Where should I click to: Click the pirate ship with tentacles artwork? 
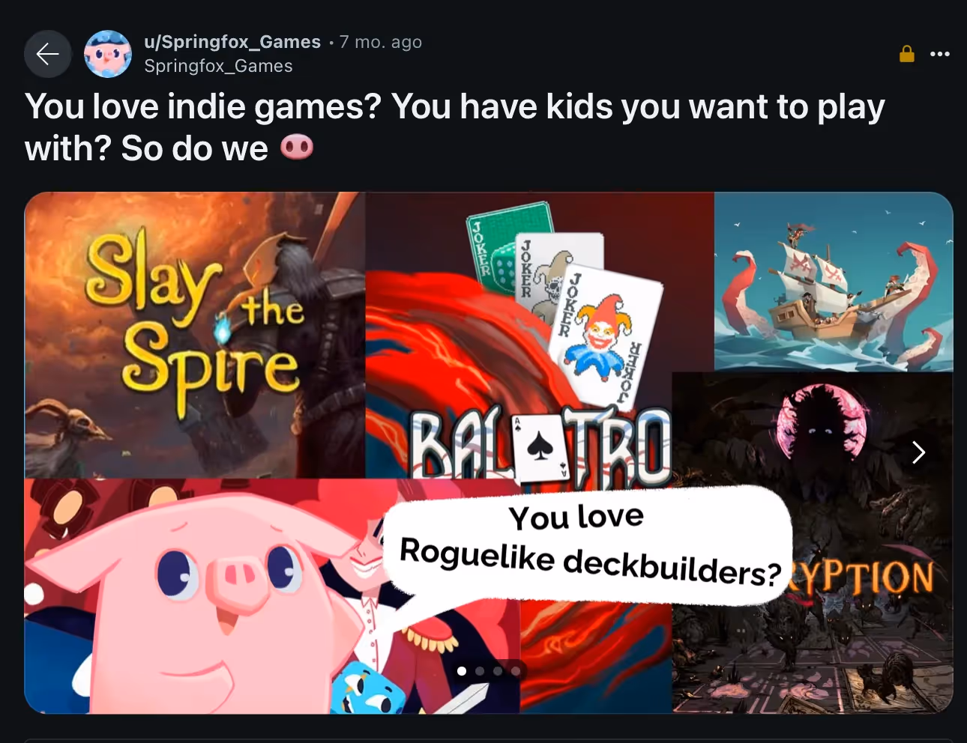pos(833,282)
